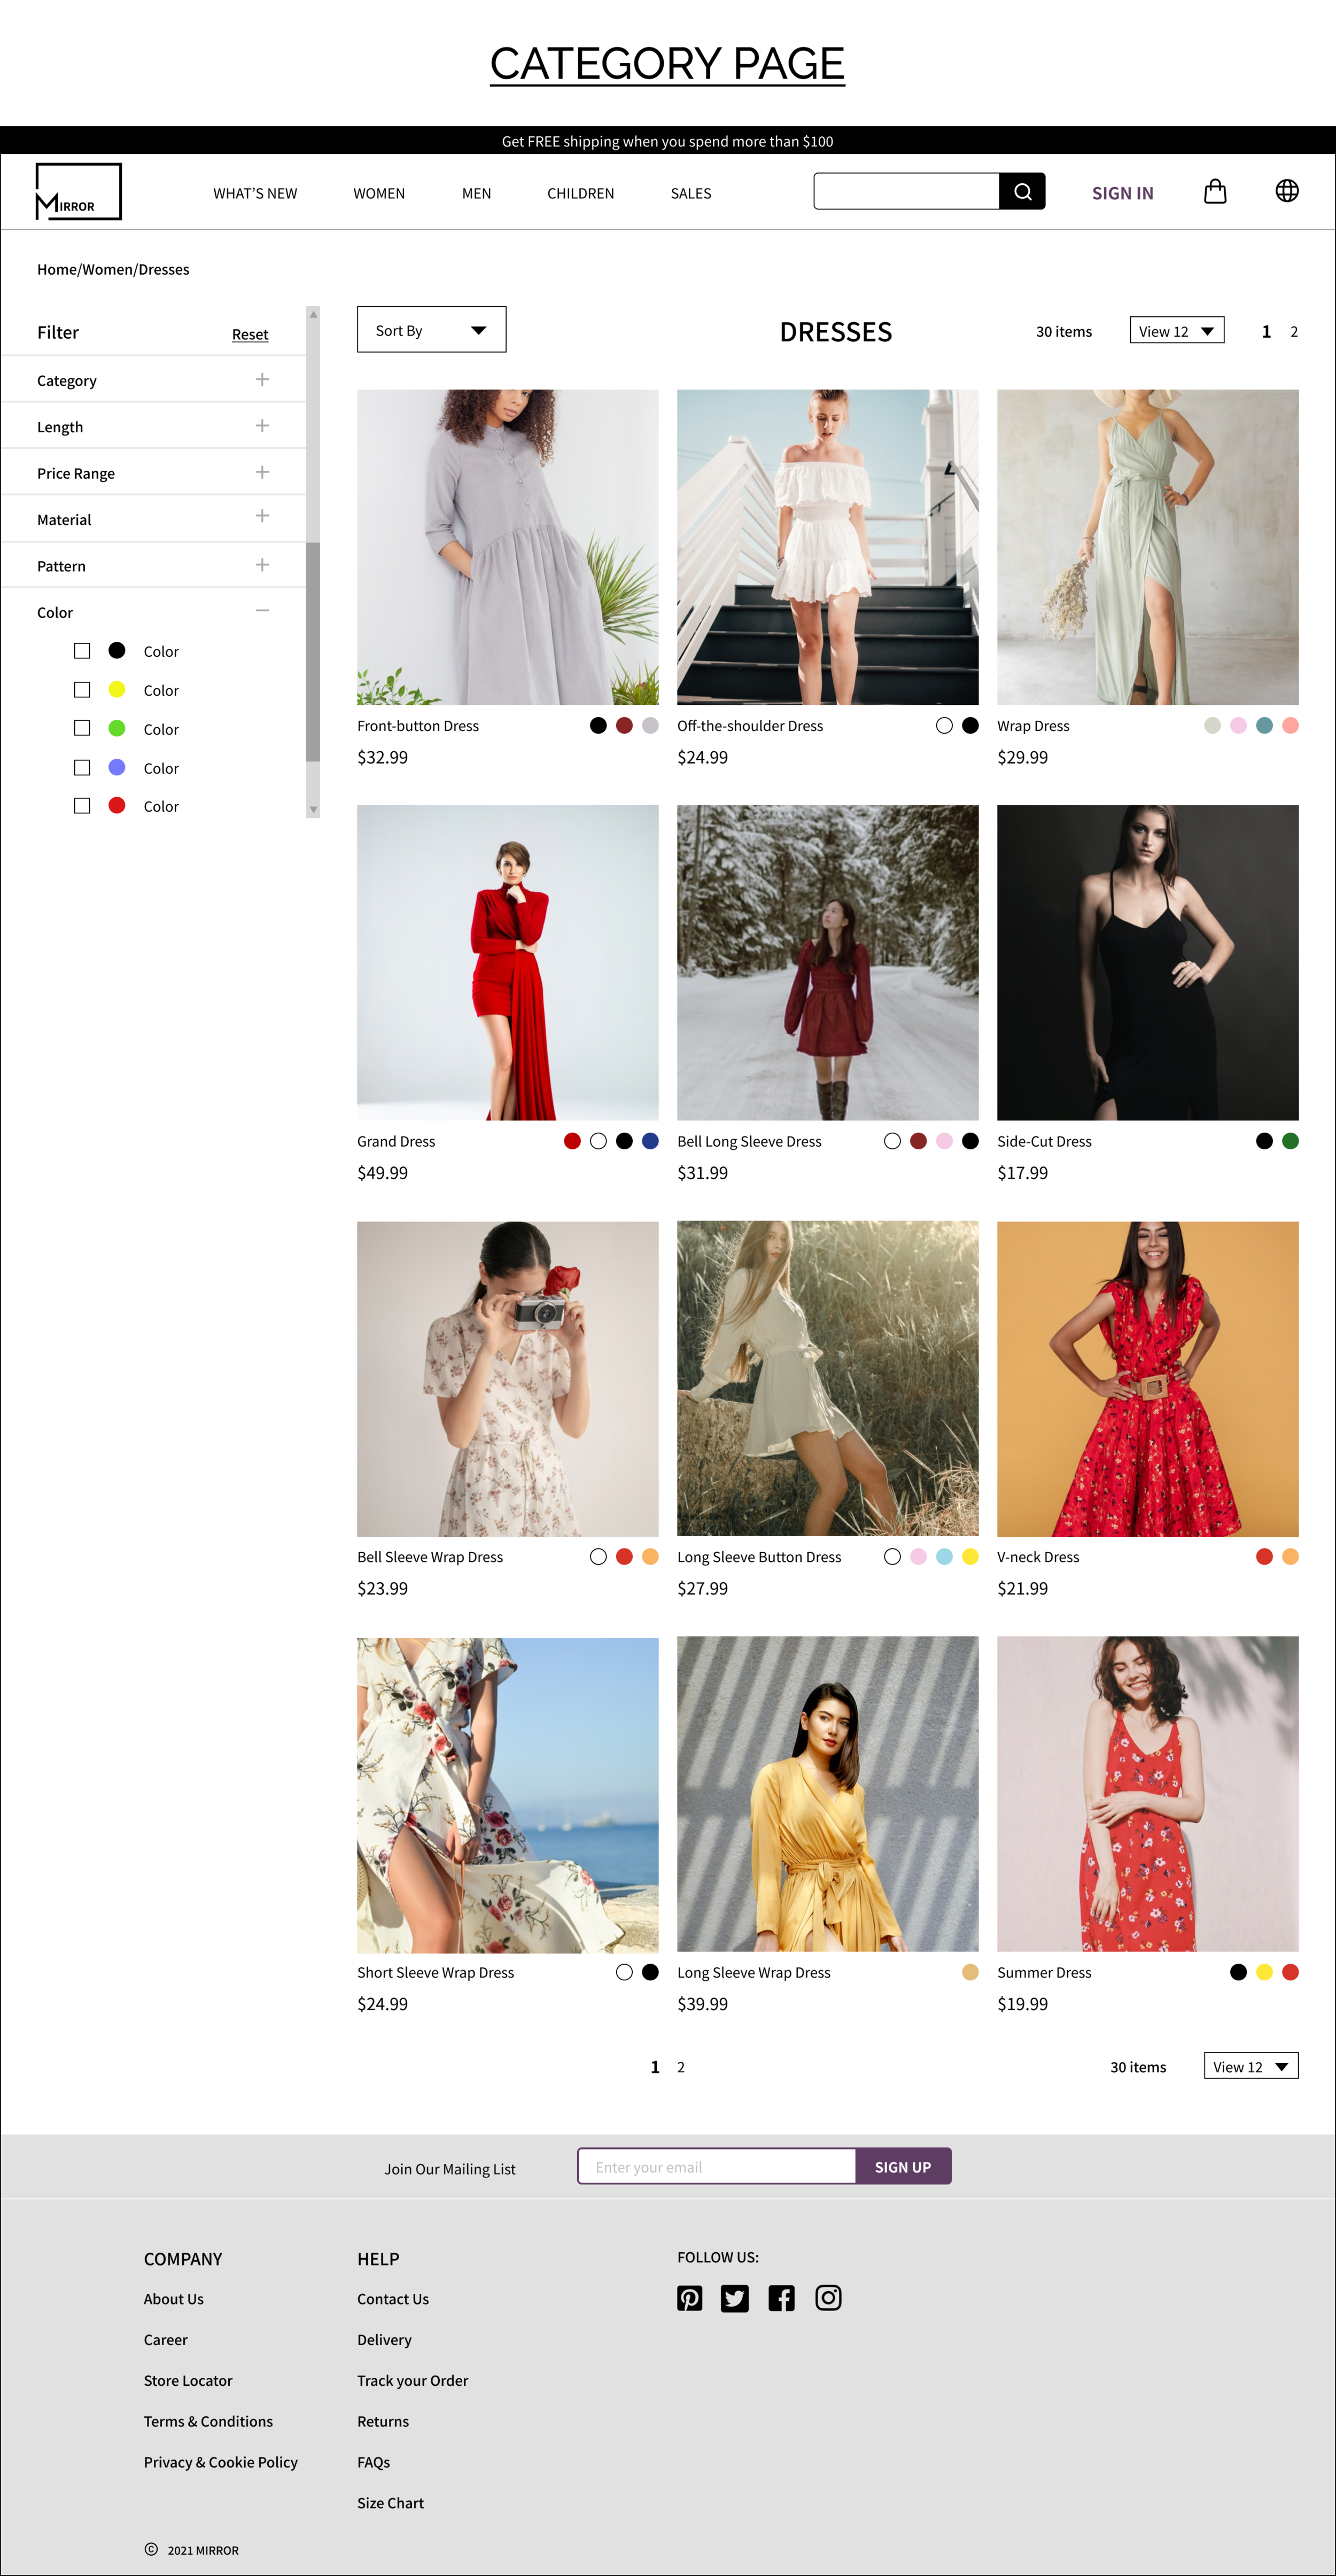Click the search magnifier icon
Viewport: 1336px width, 2576px height.
pyautogui.click(x=1022, y=191)
